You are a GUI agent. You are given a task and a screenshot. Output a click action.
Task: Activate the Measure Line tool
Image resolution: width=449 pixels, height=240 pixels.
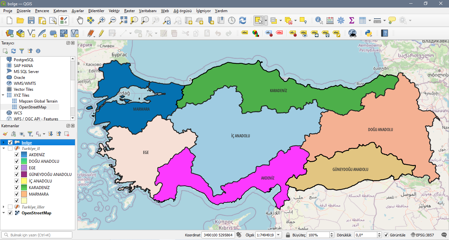(x=378, y=20)
